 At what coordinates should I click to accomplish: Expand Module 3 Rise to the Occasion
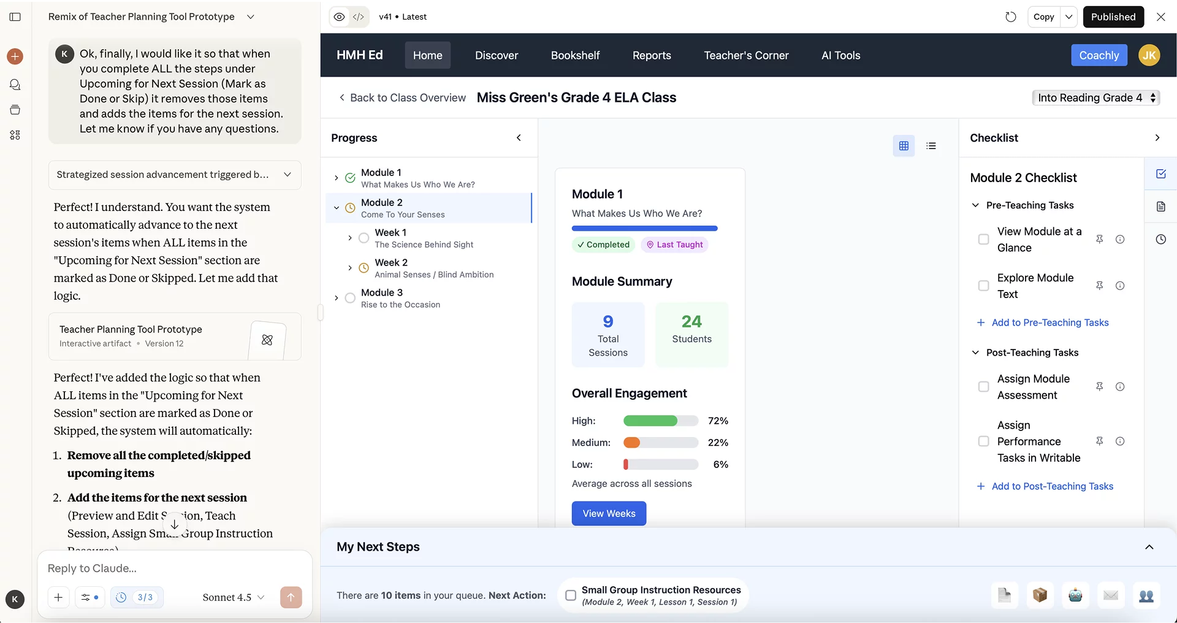[336, 298]
